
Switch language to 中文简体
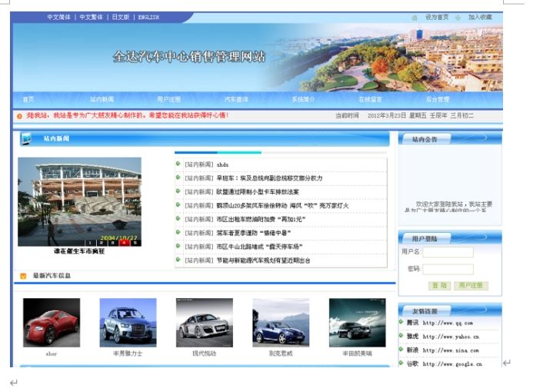coord(58,17)
